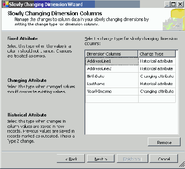Click the Remove button
Viewport: 185px width, 169px height.
(164, 142)
